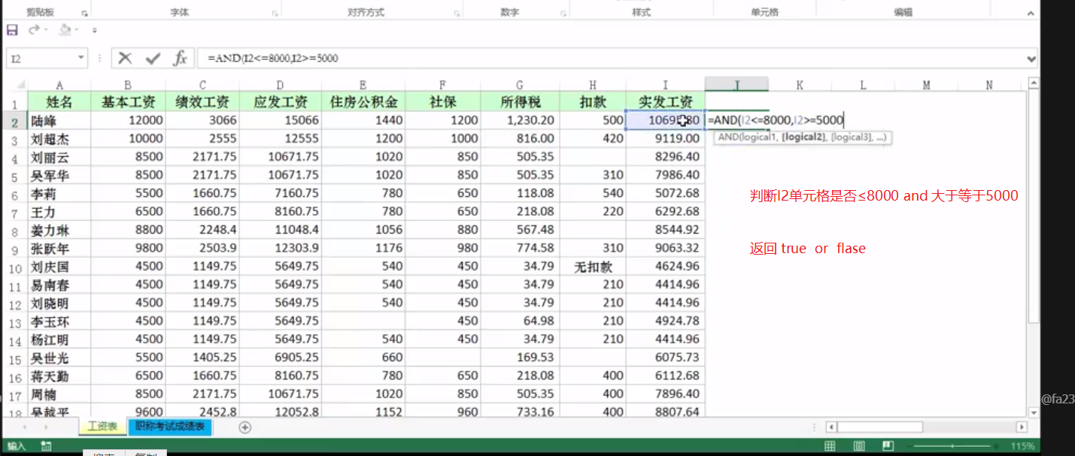Click [logical2] argument in function tooltip
The width and height of the screenshot is (1075, 456).
click(804, 137)
